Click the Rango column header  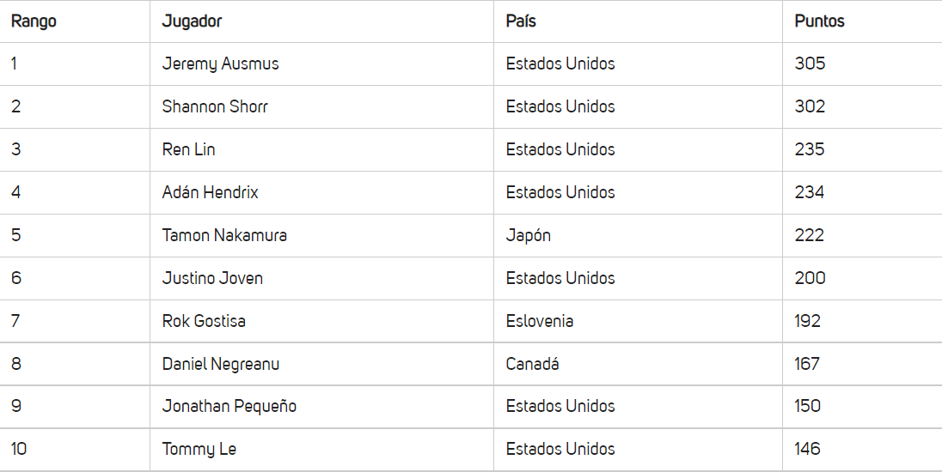pyautogui.click(x=34, y=21)
